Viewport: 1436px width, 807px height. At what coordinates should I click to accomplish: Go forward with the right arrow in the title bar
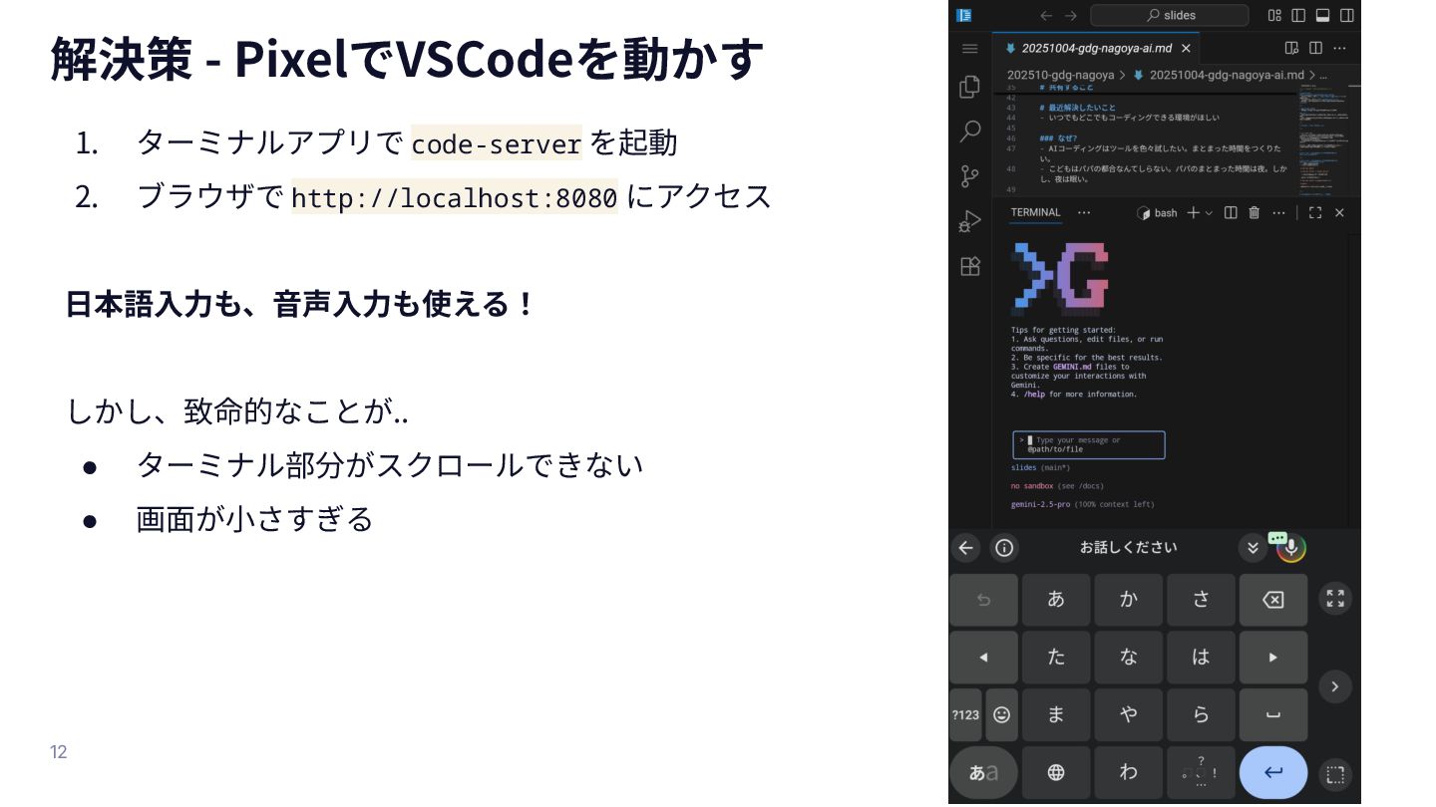[x=1070, y=15]
